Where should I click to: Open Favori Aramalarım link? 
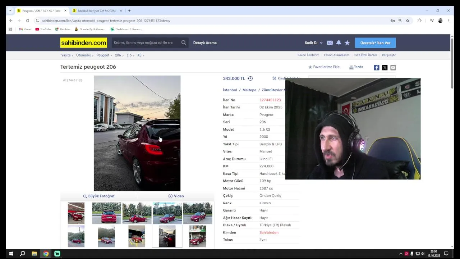tap(337, 55)
